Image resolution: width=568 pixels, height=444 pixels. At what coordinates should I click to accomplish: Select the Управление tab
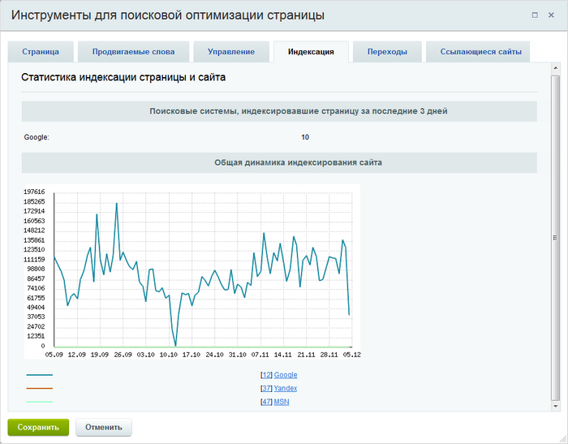(231, 52)
